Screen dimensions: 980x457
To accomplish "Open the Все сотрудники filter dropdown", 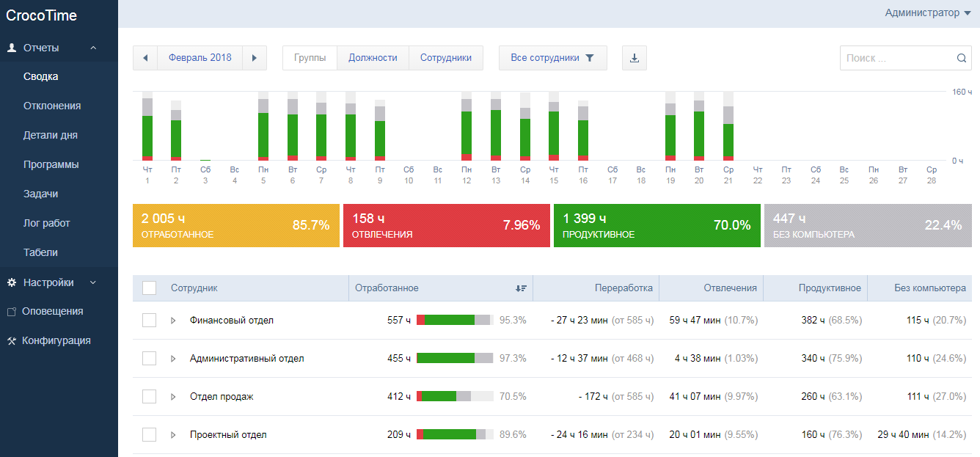I will tap(552, 58).
